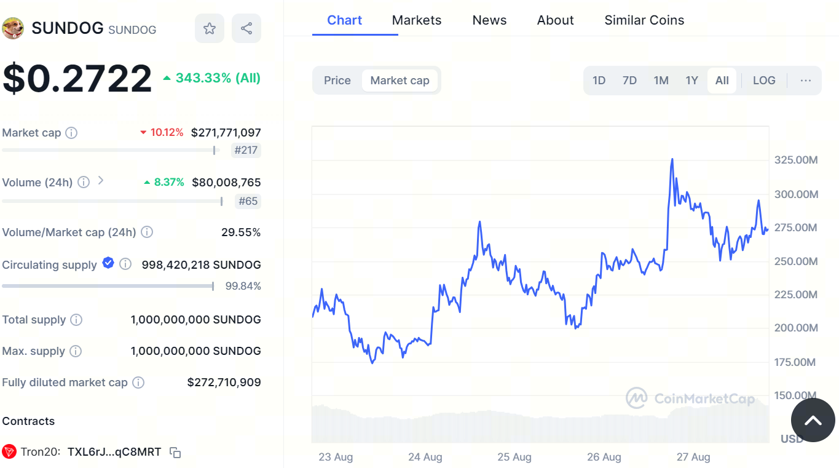Open Circulating supply info icon
This screenshot has height=468, width=839.
[x=125, y=264]
